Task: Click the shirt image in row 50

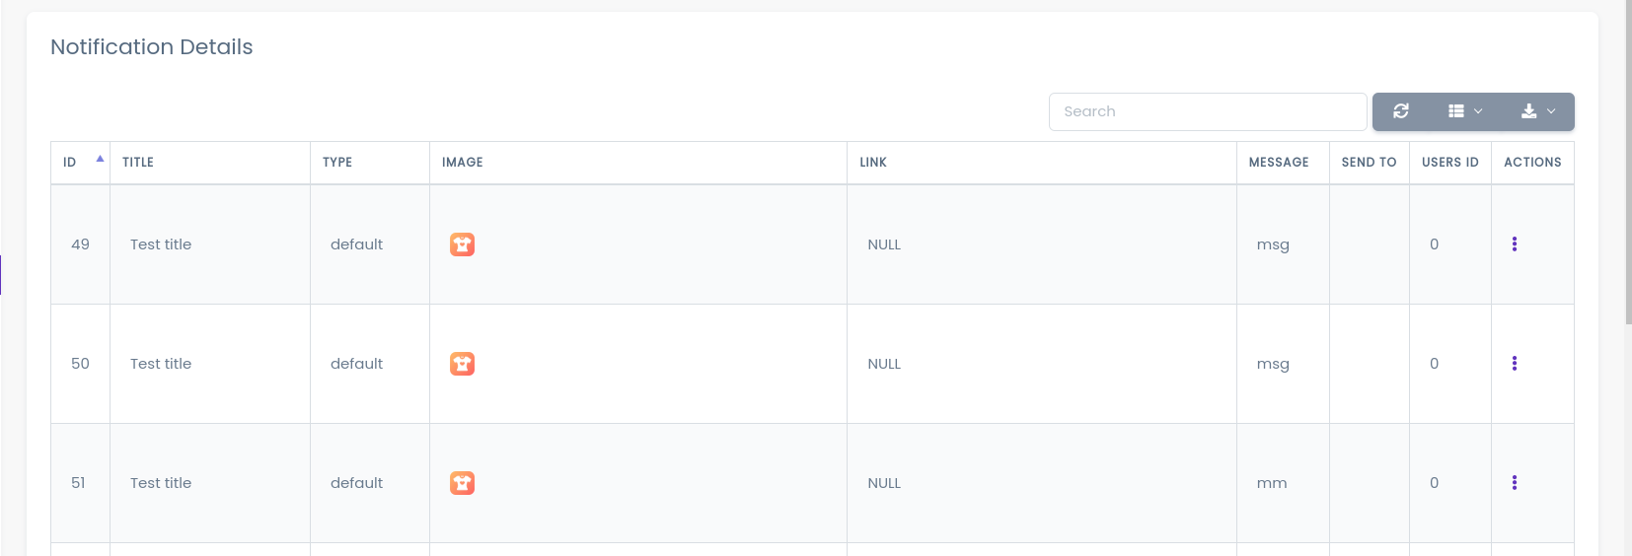Action: point(462,364)
